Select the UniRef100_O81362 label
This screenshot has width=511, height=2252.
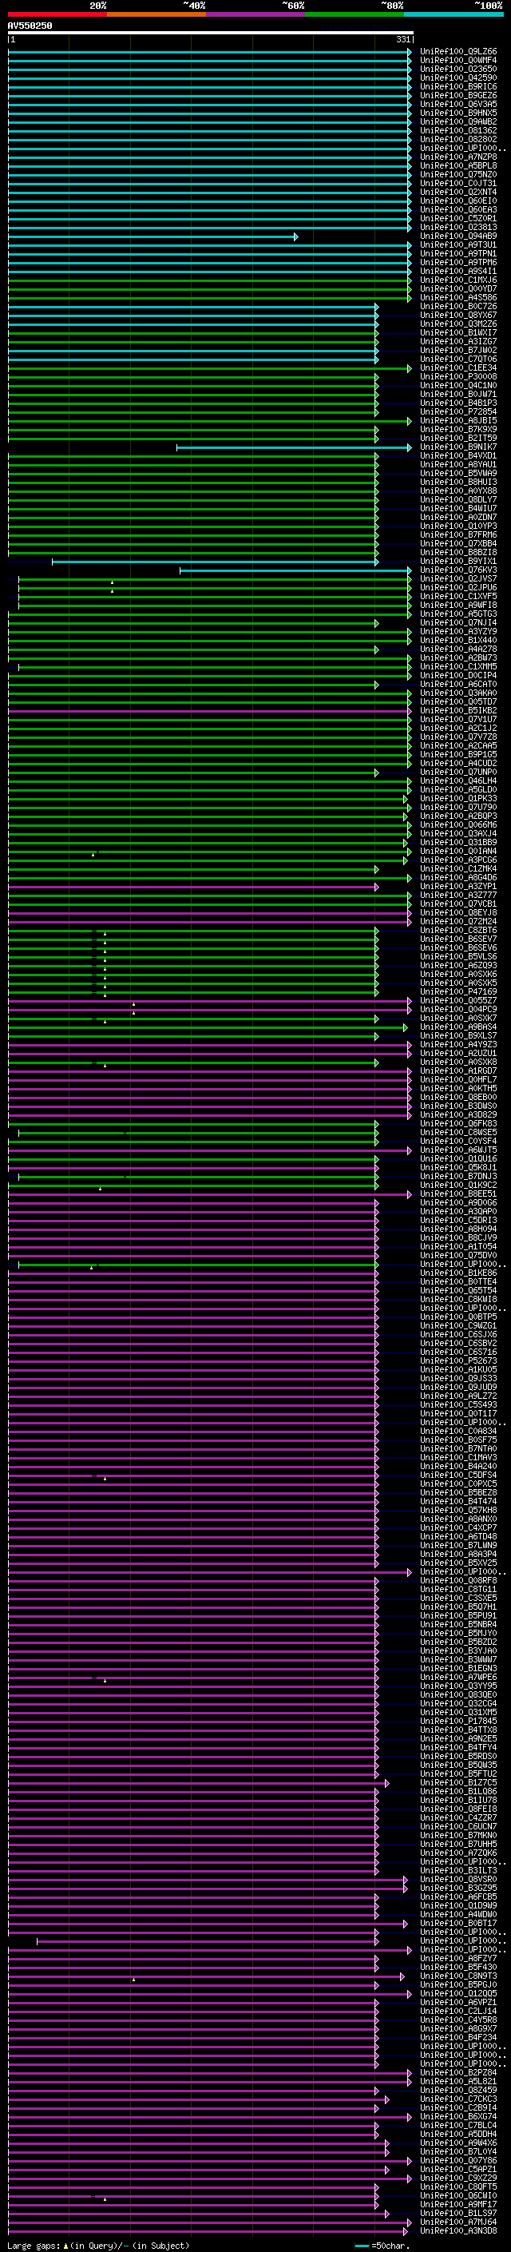[x=458, y=130]
